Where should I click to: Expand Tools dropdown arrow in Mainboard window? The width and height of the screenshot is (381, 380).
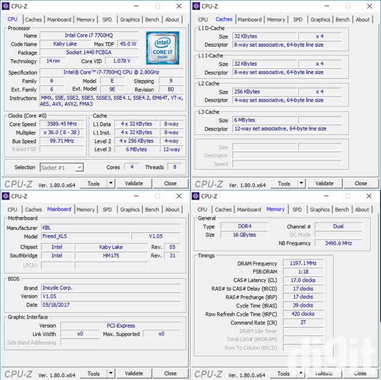(111, 373)
